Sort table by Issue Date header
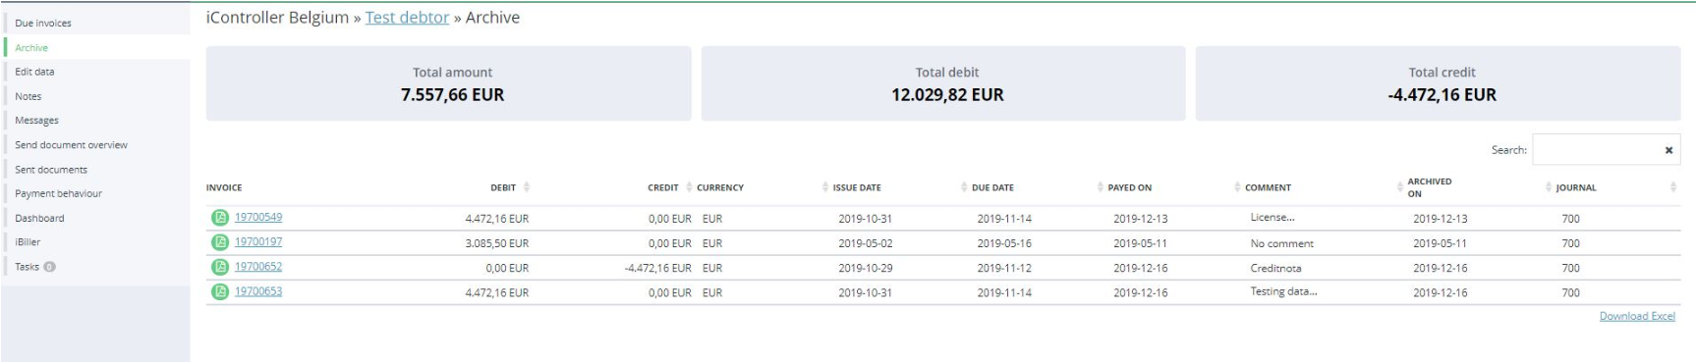 pyautogui.click(x=857, y=187)
